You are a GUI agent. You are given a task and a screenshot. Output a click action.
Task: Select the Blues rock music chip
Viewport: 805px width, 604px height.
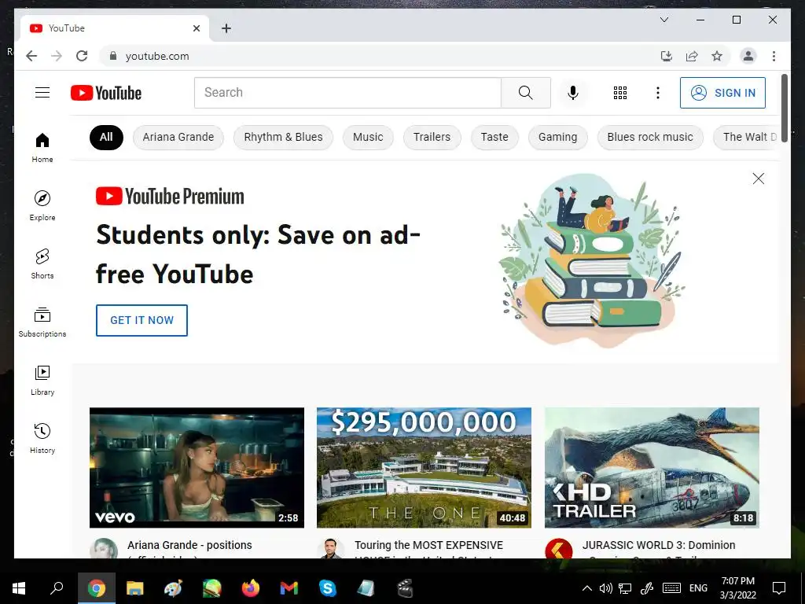pos(650,137)
